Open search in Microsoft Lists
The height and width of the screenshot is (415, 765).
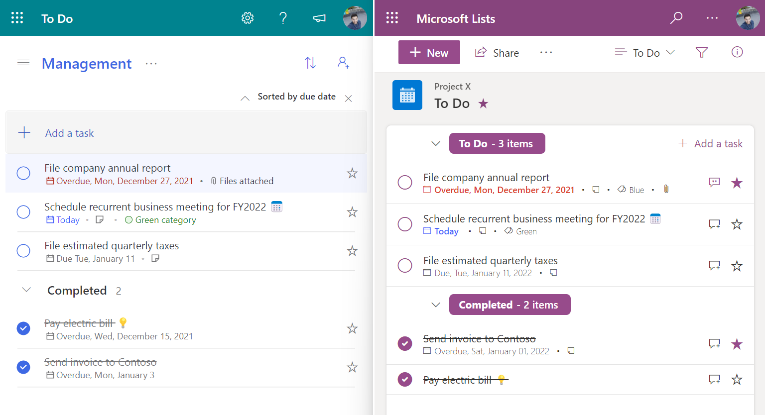click(676, 18)
